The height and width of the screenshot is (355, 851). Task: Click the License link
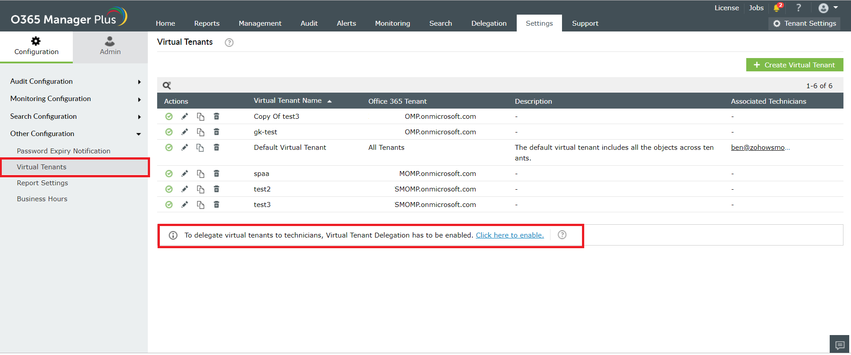pyautogui.click(x=727, y=8)
